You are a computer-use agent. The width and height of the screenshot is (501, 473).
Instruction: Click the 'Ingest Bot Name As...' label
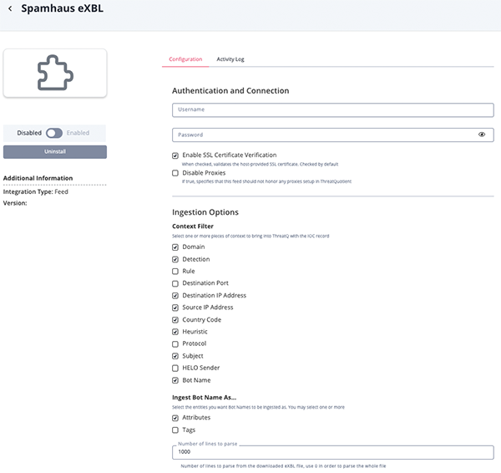[205, 397]
